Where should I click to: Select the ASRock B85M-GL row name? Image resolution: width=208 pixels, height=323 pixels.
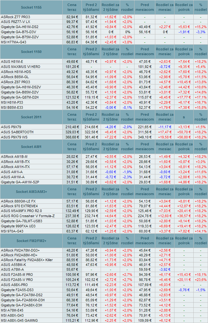15,77
